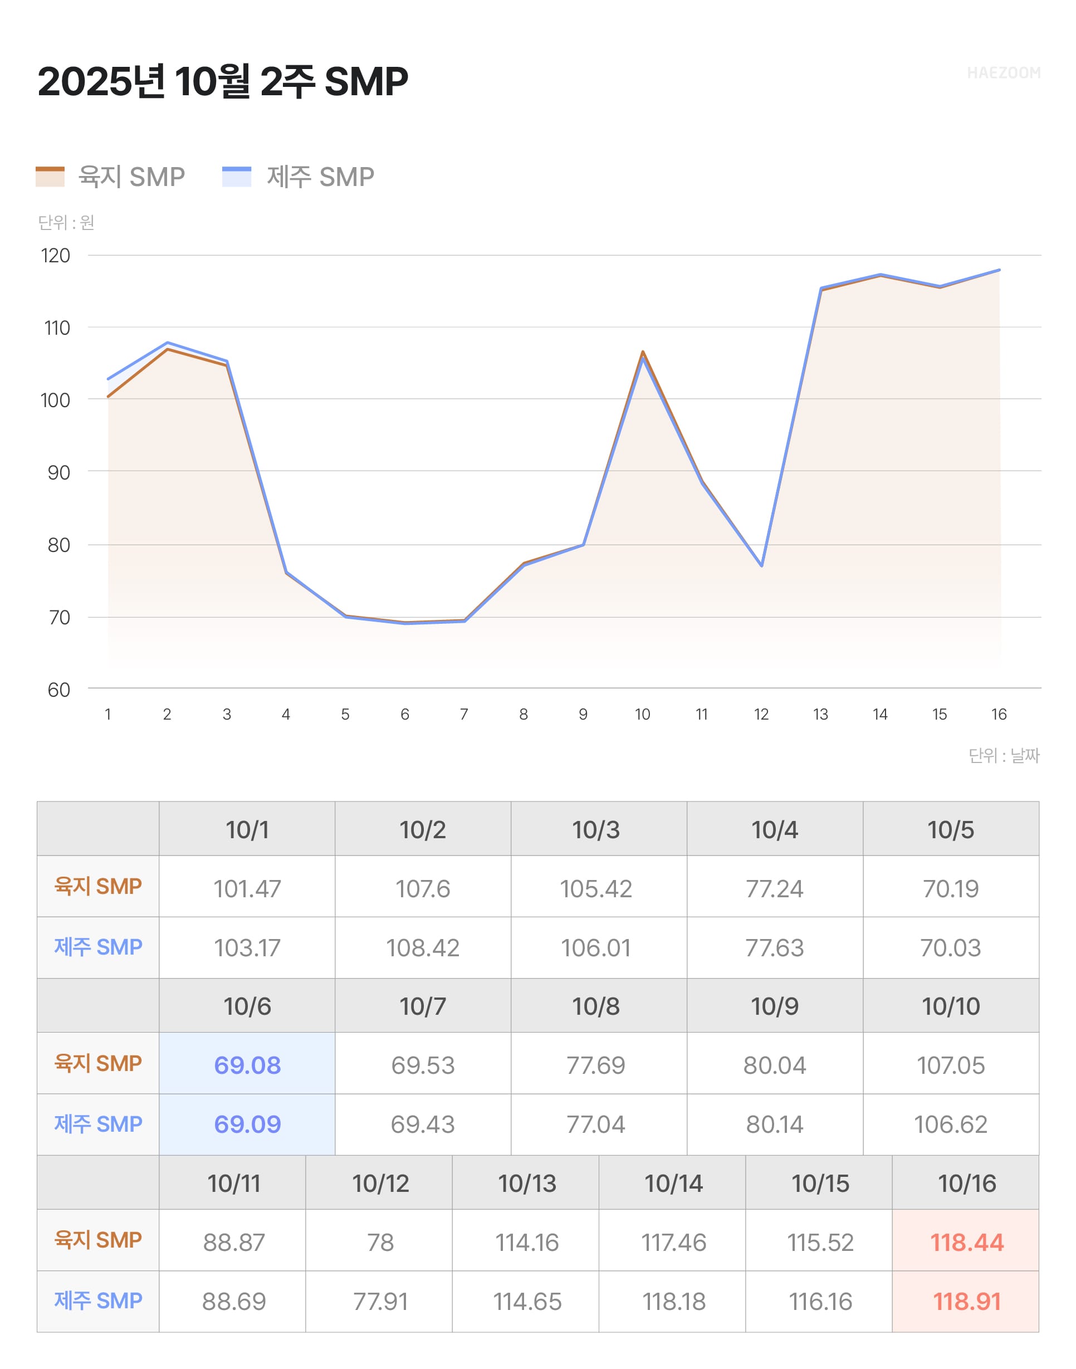Click the 60 y-axis label

[58, 690]
